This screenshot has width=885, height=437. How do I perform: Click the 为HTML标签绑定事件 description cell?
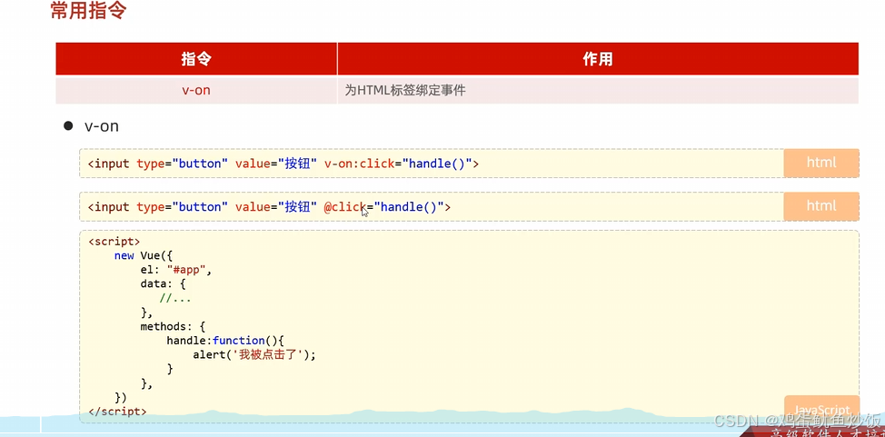(598, 90)
